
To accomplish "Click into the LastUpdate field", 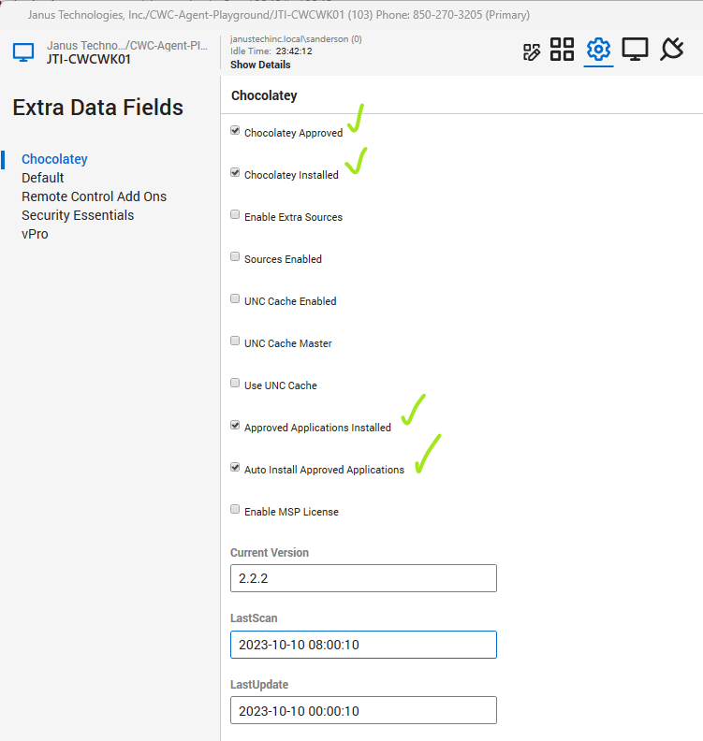I will tap(363, 710).
